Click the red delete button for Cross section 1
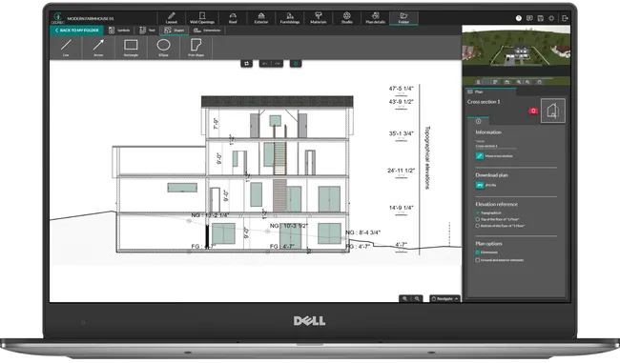620x363 pixels. [x=533, y=111]
